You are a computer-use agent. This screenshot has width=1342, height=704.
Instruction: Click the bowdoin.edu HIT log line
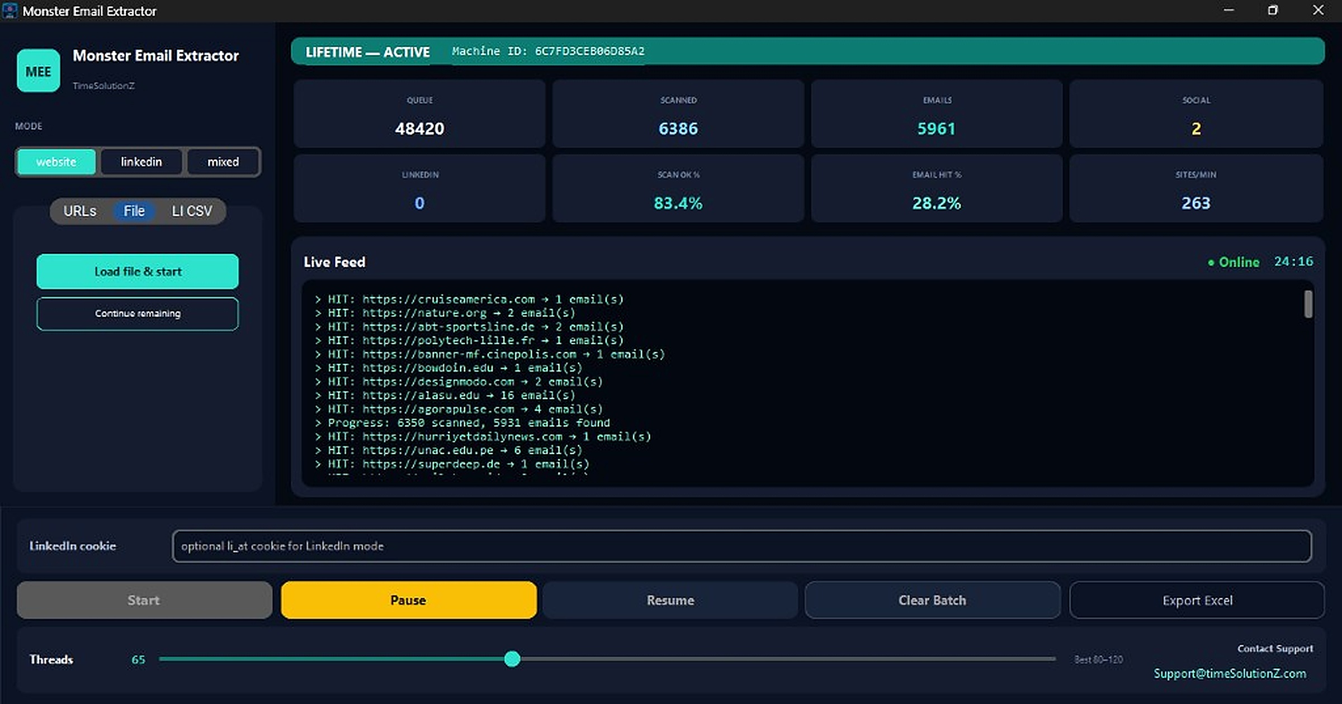448,368
